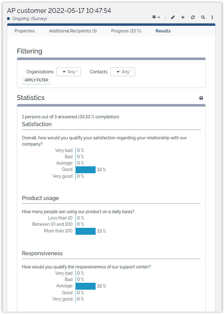
Task: Print statistics using the printer icon
Action: (201, 98)
